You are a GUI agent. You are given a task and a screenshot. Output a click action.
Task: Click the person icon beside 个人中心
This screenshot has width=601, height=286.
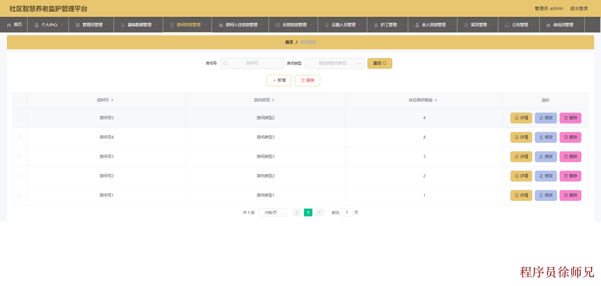[37, 25]
